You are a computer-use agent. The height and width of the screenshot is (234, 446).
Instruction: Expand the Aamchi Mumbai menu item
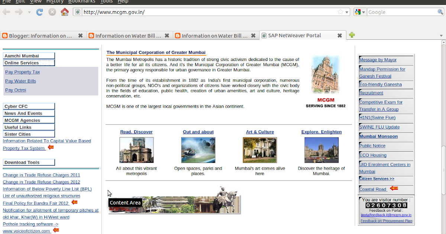pos(29,56)
